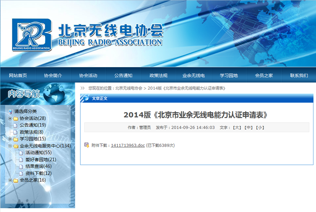Click the 北京无线电协会 breadcrumb link
This screenshot has width=316, height=212.
coord(129,88)
